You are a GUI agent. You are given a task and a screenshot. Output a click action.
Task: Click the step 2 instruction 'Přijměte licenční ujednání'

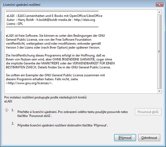click(62, 125)
